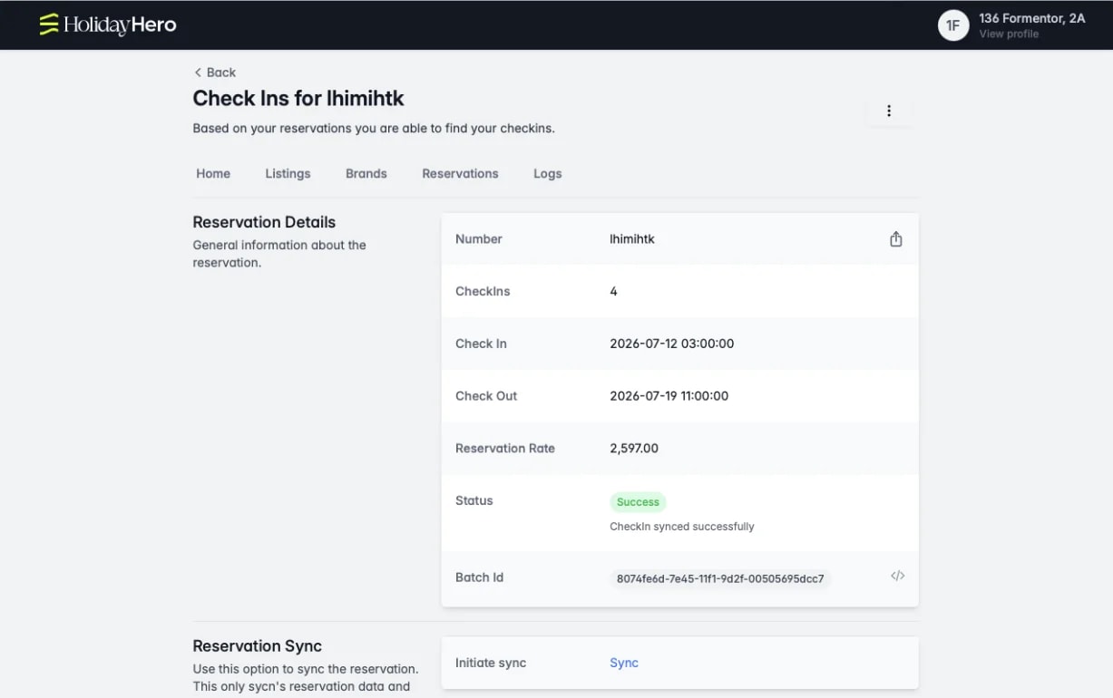Click the CheckIn synced successfully message
This screenshot has width=1113, height=698.
tap(682, 527)
